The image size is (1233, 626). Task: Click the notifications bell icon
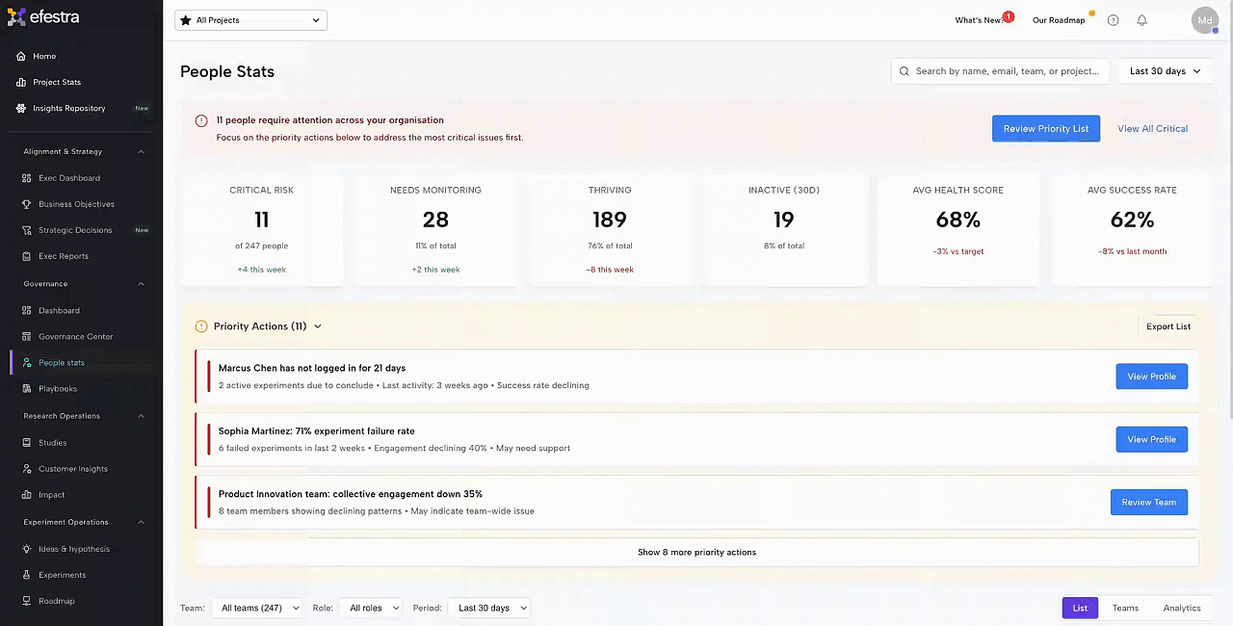pyautogui.click(x=1141, y=20)
